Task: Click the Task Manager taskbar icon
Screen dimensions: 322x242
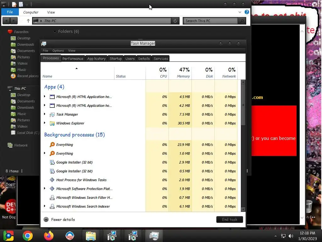Action: pyautogui.click(x=154, y=236)
